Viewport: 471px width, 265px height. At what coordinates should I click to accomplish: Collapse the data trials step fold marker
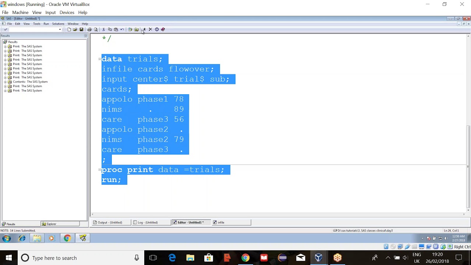point(99,59)
